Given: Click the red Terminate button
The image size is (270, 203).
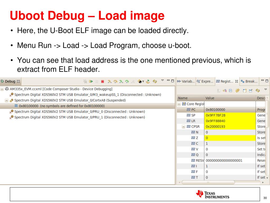Looking at the screenshot, I should point(103,81).
